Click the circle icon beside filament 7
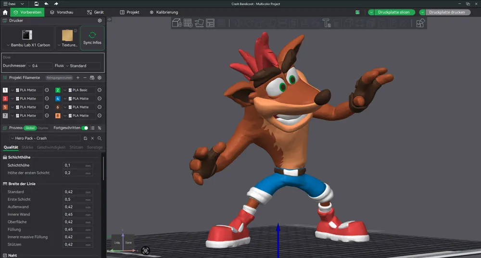481x258 pixels. [x=47, y=116]
